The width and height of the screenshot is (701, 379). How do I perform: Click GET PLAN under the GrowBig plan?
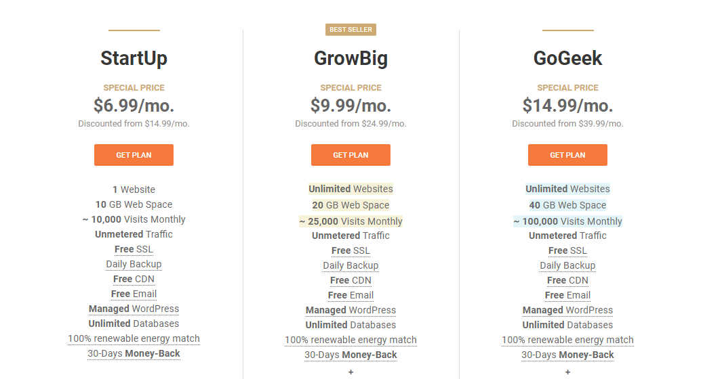coord(350,155)
